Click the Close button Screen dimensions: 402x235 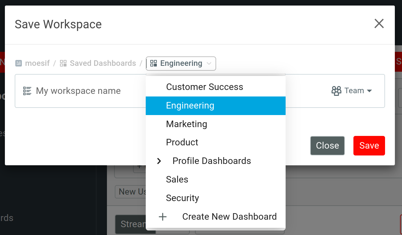[327, 145]
